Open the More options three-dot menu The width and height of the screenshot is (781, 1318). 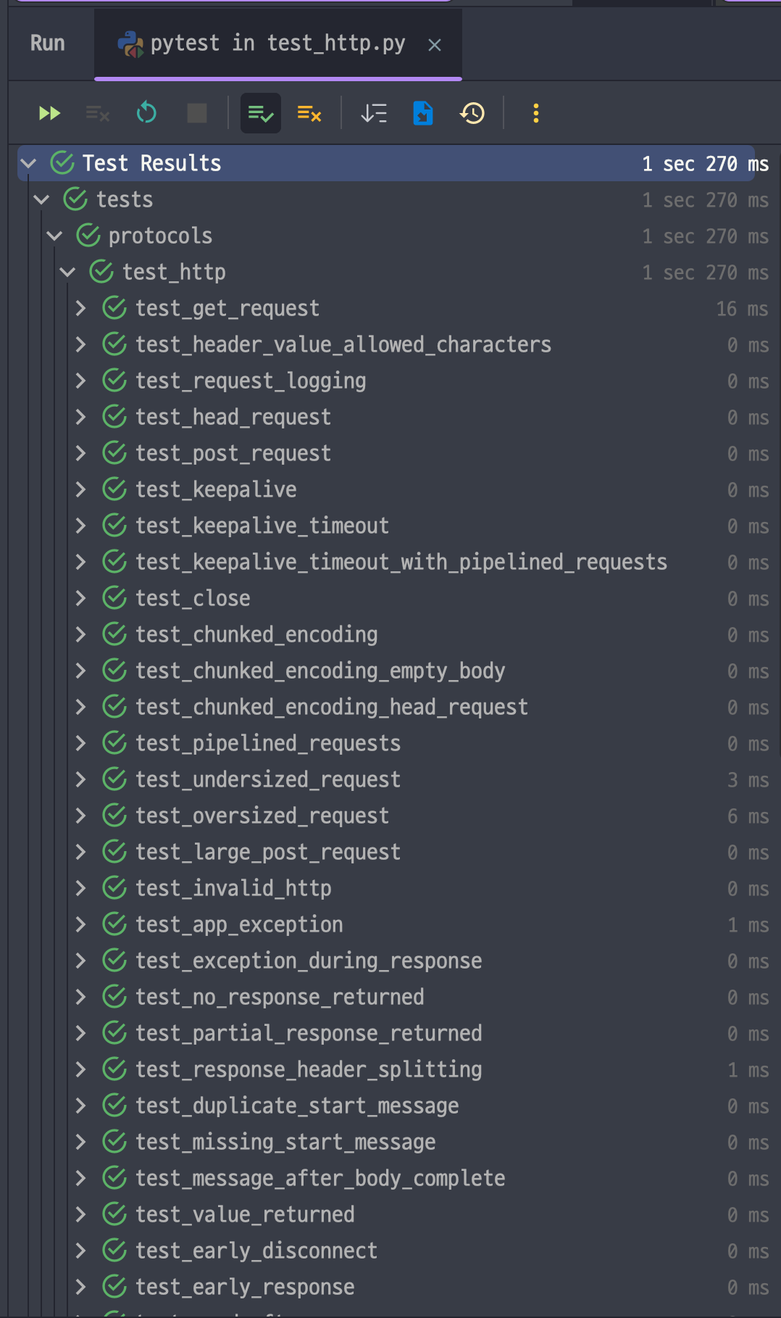(x=536, y=113)
